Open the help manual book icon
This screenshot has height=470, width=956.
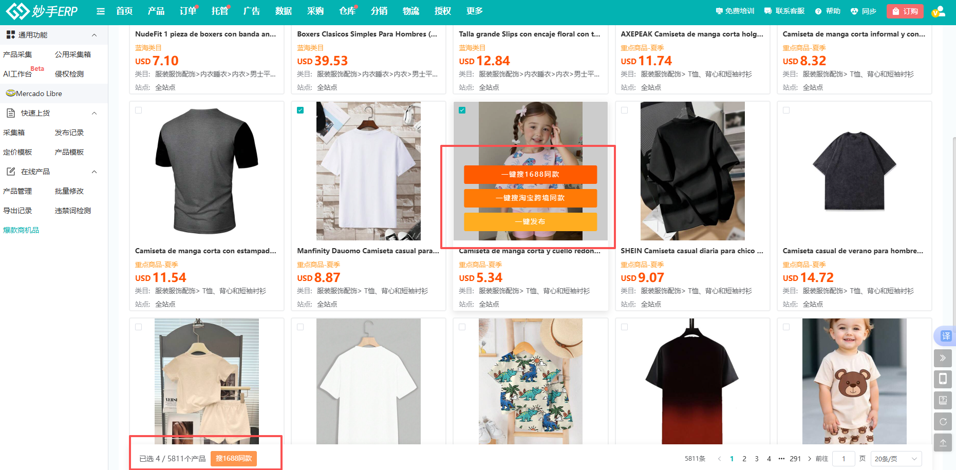point(943,400)
